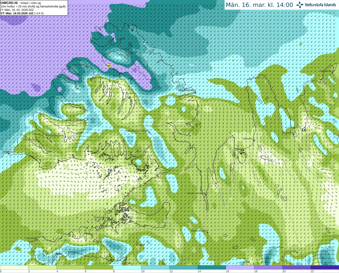Screen dimensions: 339x273
Task: Click the Stykkishólmur station label
Action: 101,217
